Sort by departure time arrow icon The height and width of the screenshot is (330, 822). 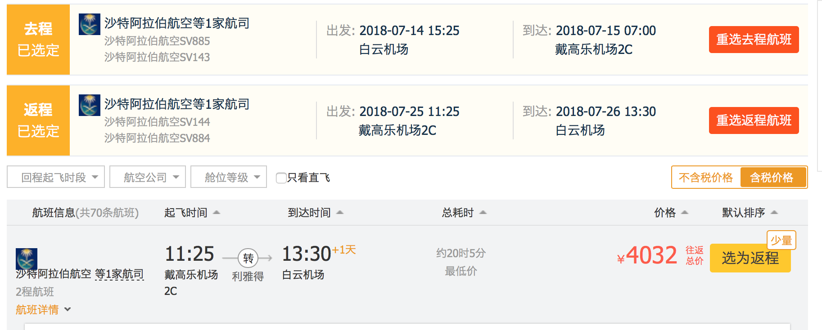217,212
